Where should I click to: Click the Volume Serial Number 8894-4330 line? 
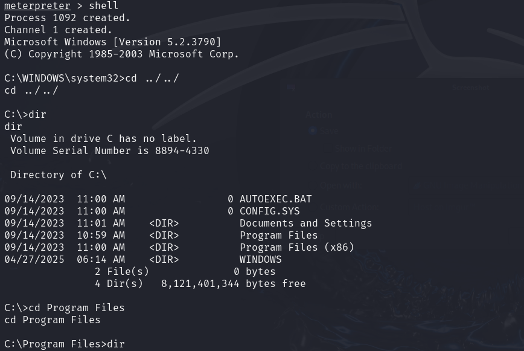pyautogui.click(x=110, y=151)
